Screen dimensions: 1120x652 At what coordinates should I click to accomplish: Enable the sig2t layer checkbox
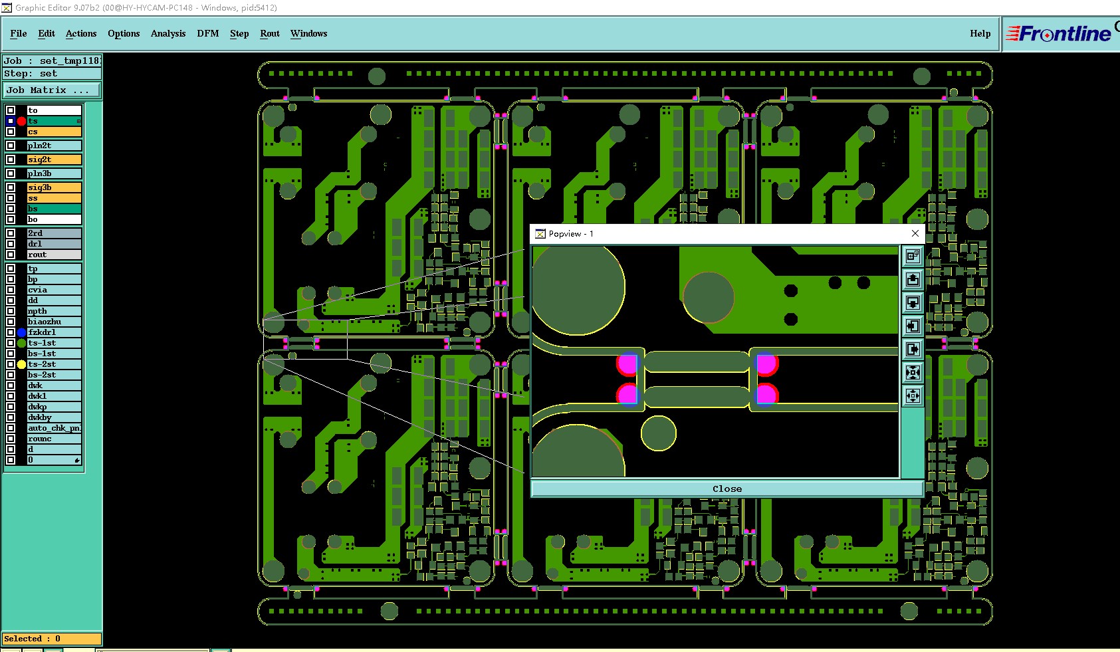pyautogui.click(x=11, y=160)
